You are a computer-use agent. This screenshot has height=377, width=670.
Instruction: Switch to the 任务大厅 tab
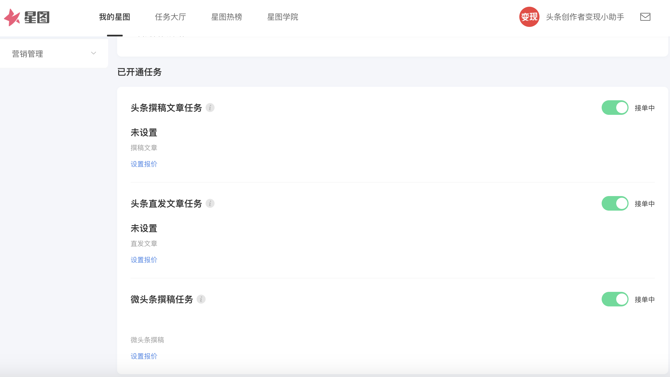tap(171, 17)
